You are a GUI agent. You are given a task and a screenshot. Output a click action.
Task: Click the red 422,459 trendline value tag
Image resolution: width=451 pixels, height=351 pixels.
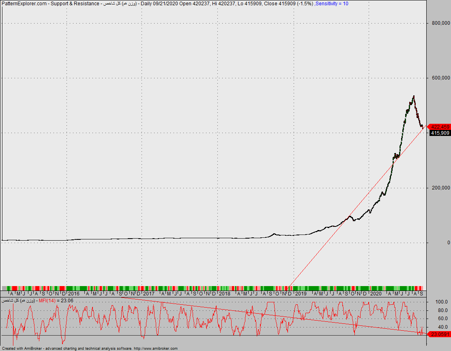(x=439, y=127)
